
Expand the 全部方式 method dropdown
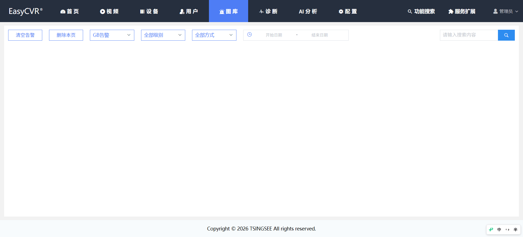[214, 35]
